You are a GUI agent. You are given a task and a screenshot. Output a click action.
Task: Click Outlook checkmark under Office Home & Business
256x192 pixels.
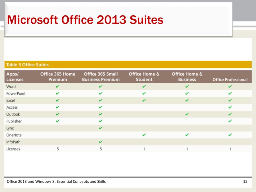(x=187, y=114)
